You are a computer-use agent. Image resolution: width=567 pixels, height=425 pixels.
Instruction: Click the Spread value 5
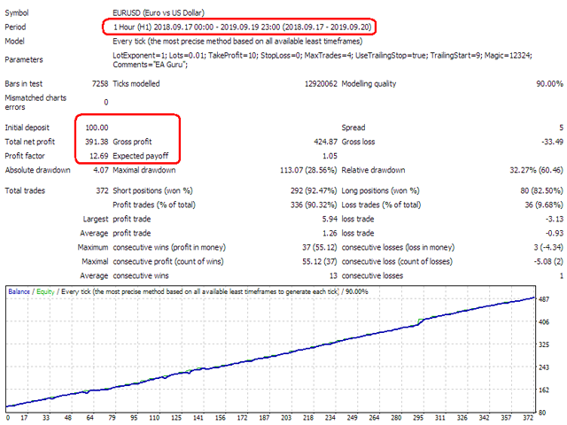(x=561, y=127)
